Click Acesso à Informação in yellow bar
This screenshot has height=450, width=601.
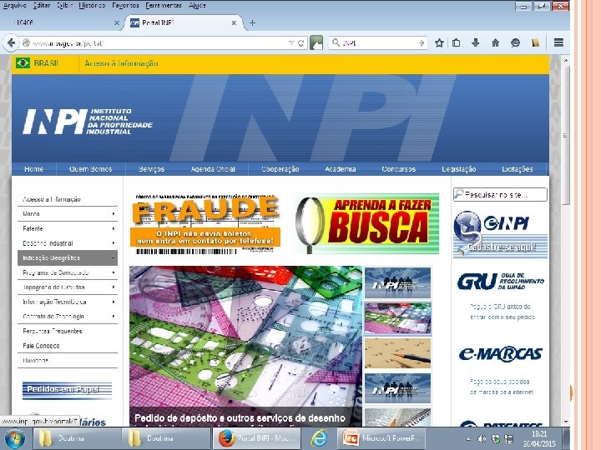[x=121, y=63]
